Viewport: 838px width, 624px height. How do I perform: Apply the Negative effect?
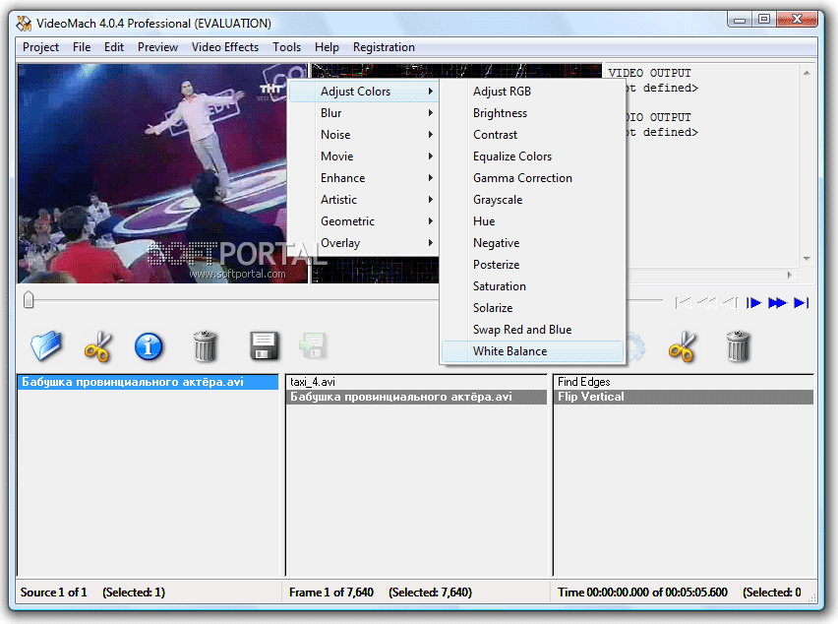(532, 243)
